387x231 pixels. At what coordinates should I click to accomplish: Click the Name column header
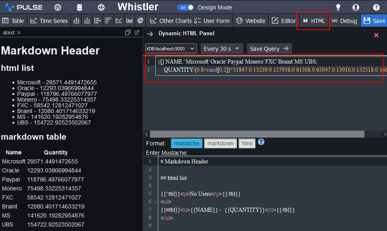point(14,152)
